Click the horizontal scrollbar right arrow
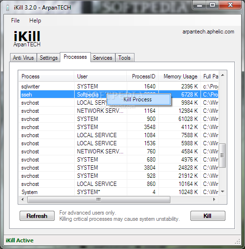Viewport: 245px width, 249px height. pos(214,199)
